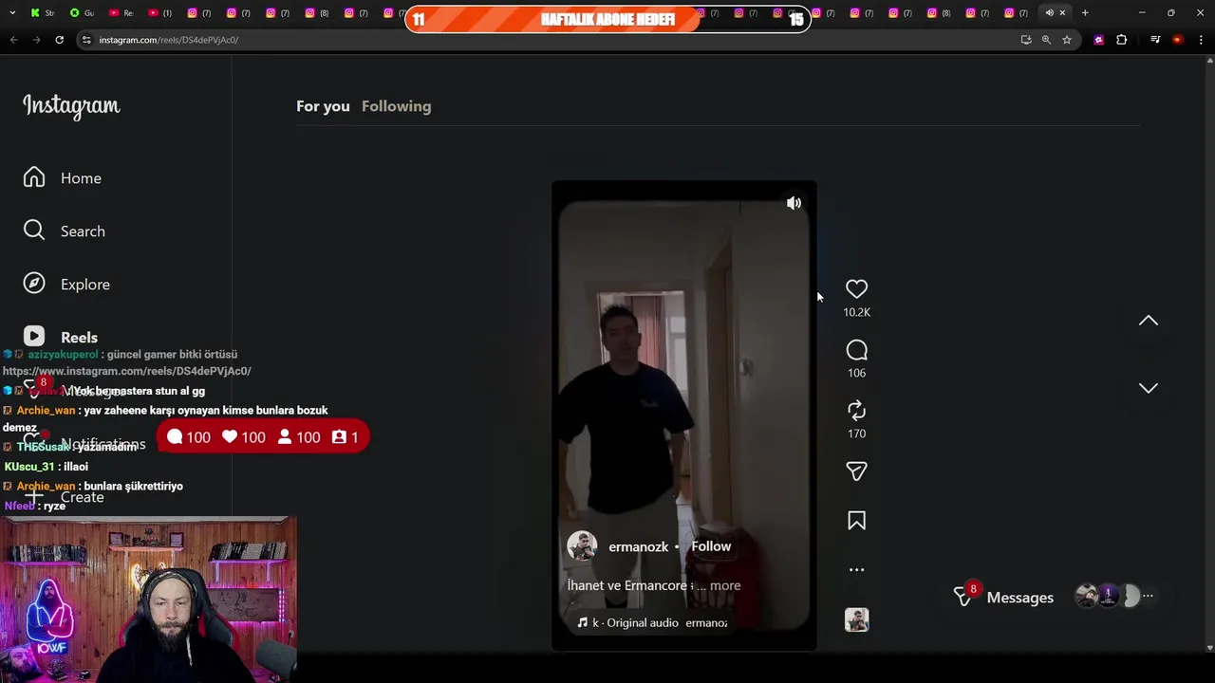
Task: Reload the page in the browser
Action: pyautogui.click(x=59, y=40)
